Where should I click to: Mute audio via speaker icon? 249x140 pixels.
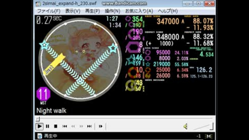186,127
